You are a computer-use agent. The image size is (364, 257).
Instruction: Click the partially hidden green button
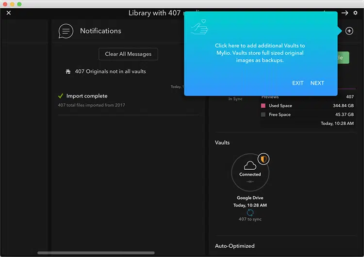pyautogui.click(x=343, y=58)
